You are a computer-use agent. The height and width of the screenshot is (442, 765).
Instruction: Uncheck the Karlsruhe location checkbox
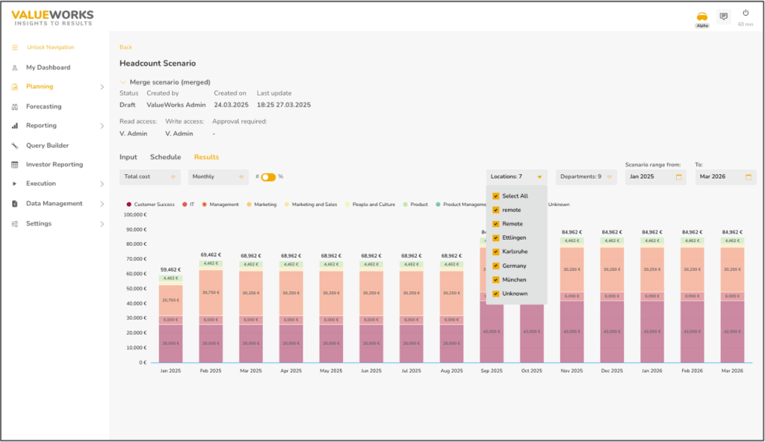[x=495, y=252]
